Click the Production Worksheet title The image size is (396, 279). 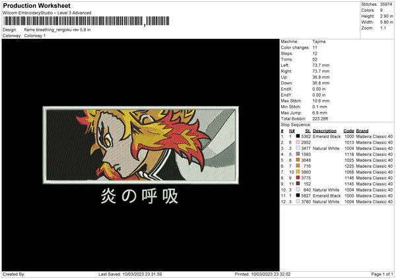coord(36,5)
